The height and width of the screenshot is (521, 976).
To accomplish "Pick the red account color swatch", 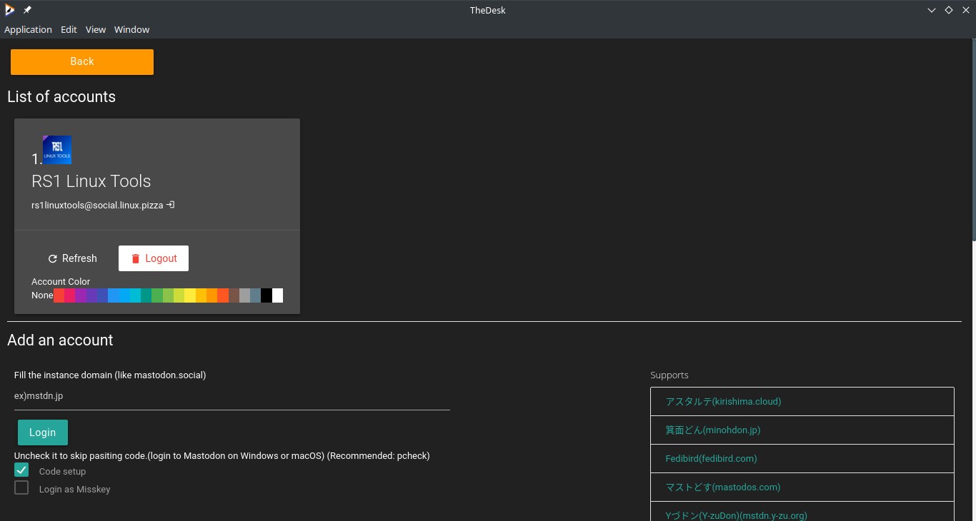I will point(59,295).
